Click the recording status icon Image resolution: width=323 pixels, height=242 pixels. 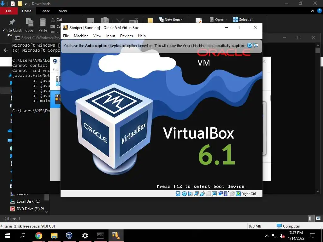[220, 194]
